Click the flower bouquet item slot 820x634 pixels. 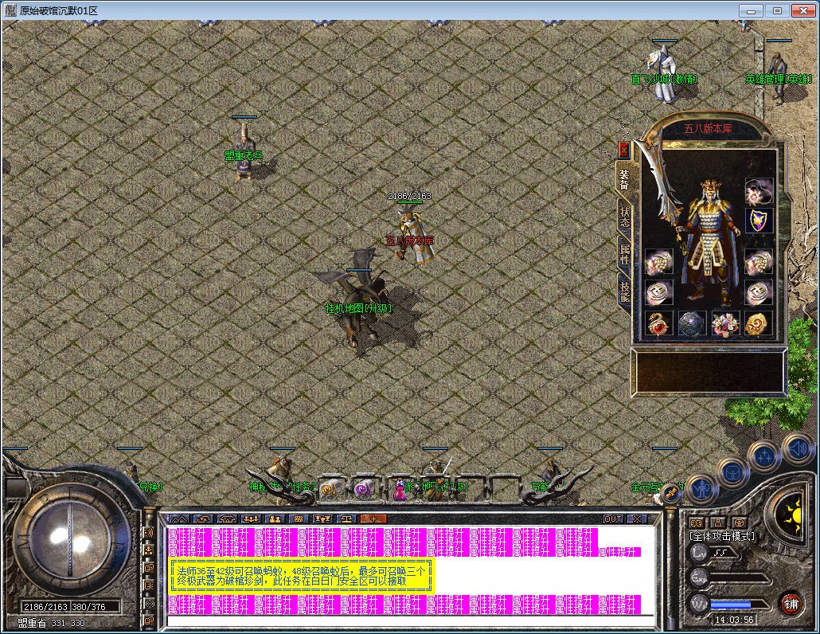[726, 324]
